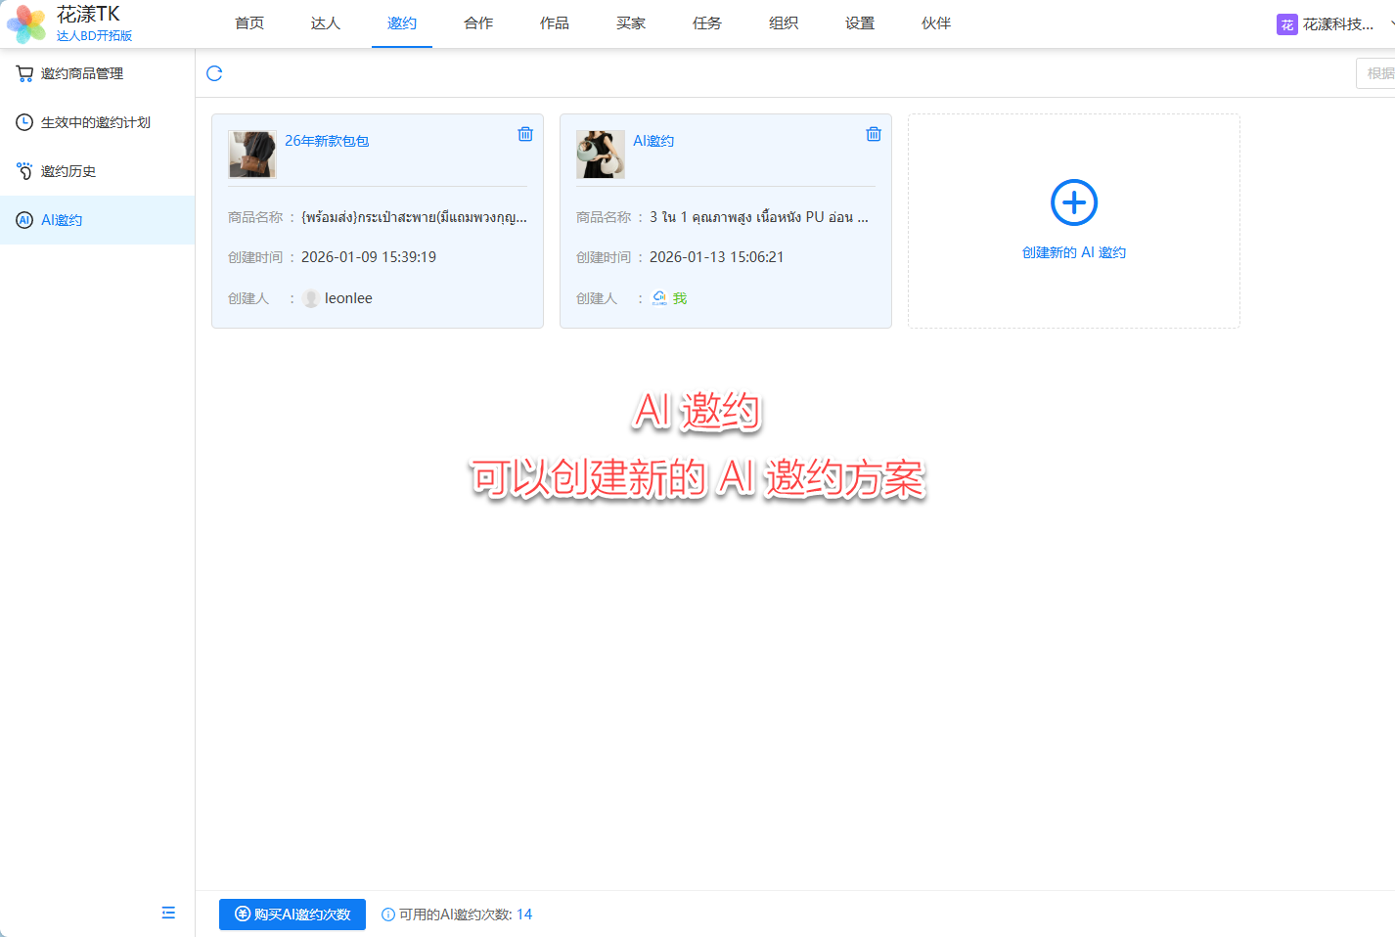The image size is (1395, 937).
Task: Click the purple 花 account avatar icon
Action: 1286,24
